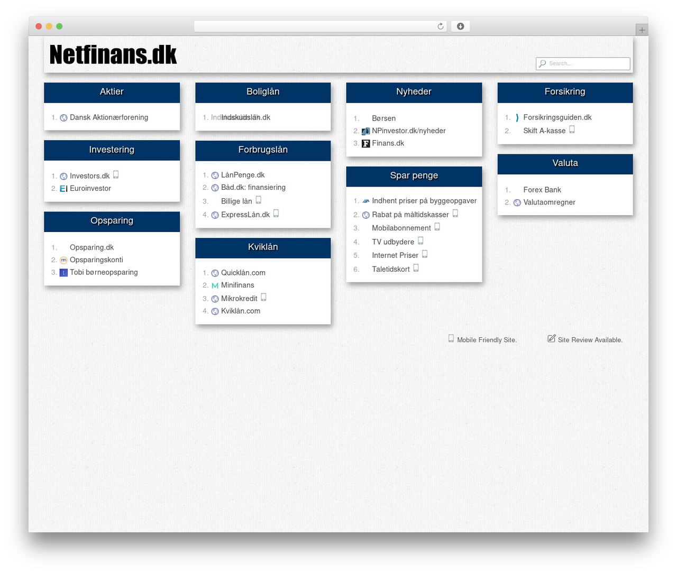
Task: Click the mobile icon beside Rabat på måltidskasser
Action: (455, 214)
